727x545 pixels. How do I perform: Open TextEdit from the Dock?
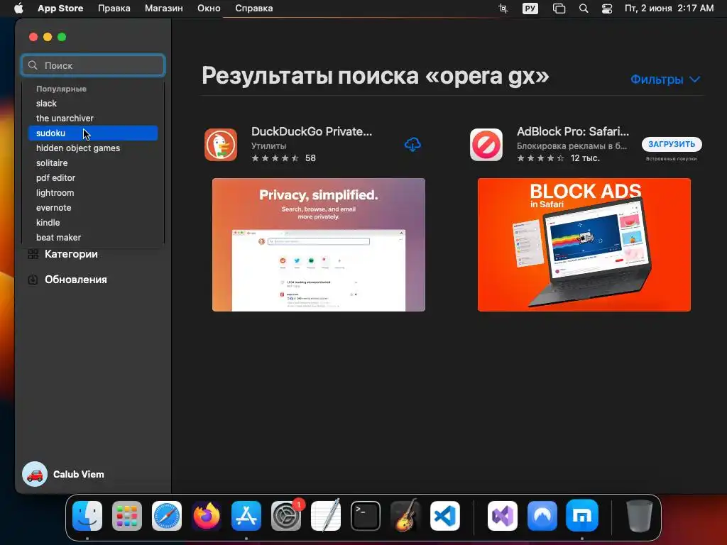(326, 515)
